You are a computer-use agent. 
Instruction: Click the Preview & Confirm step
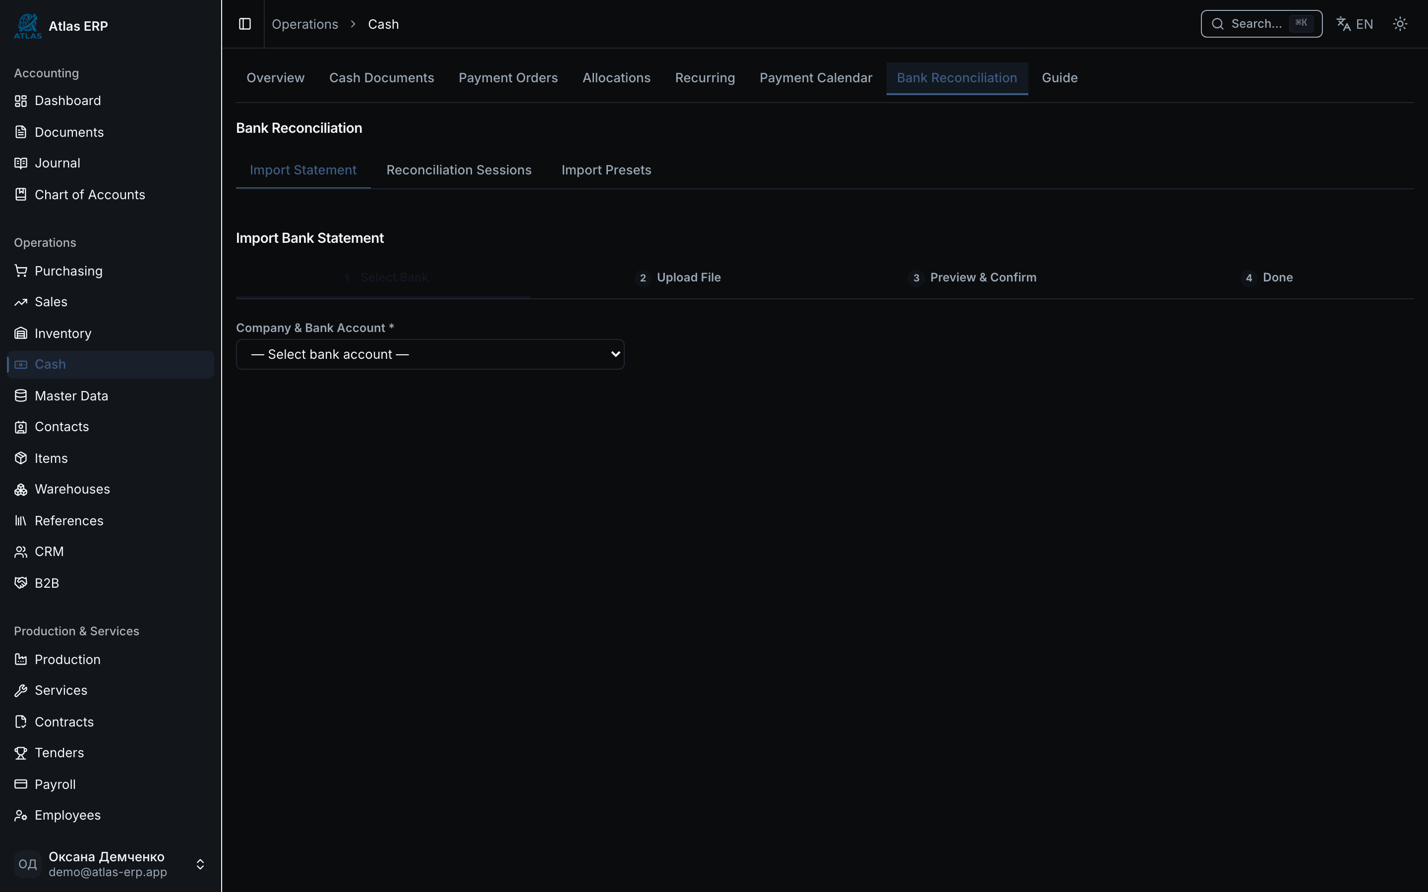[x=972, y=278]
